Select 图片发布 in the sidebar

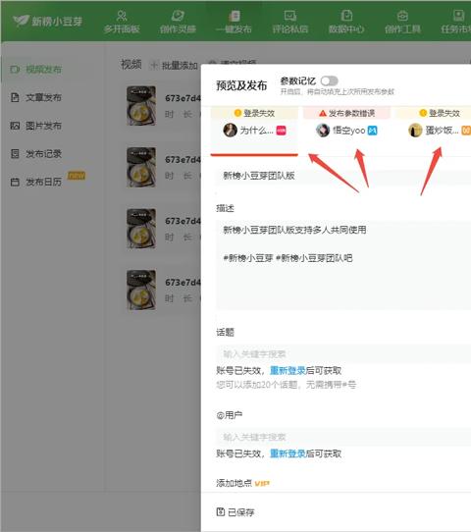pos(35,126)
